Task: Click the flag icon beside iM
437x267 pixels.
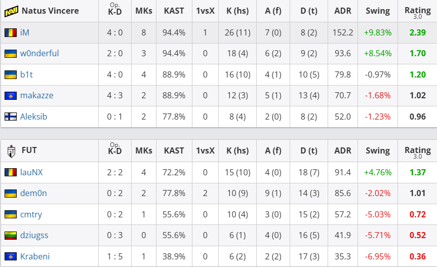Action: click(x=10, y=32)
